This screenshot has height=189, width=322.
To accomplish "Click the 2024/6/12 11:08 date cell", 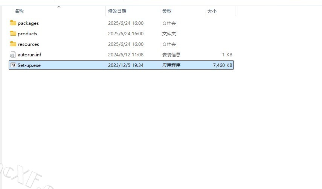I will [126, 55].
